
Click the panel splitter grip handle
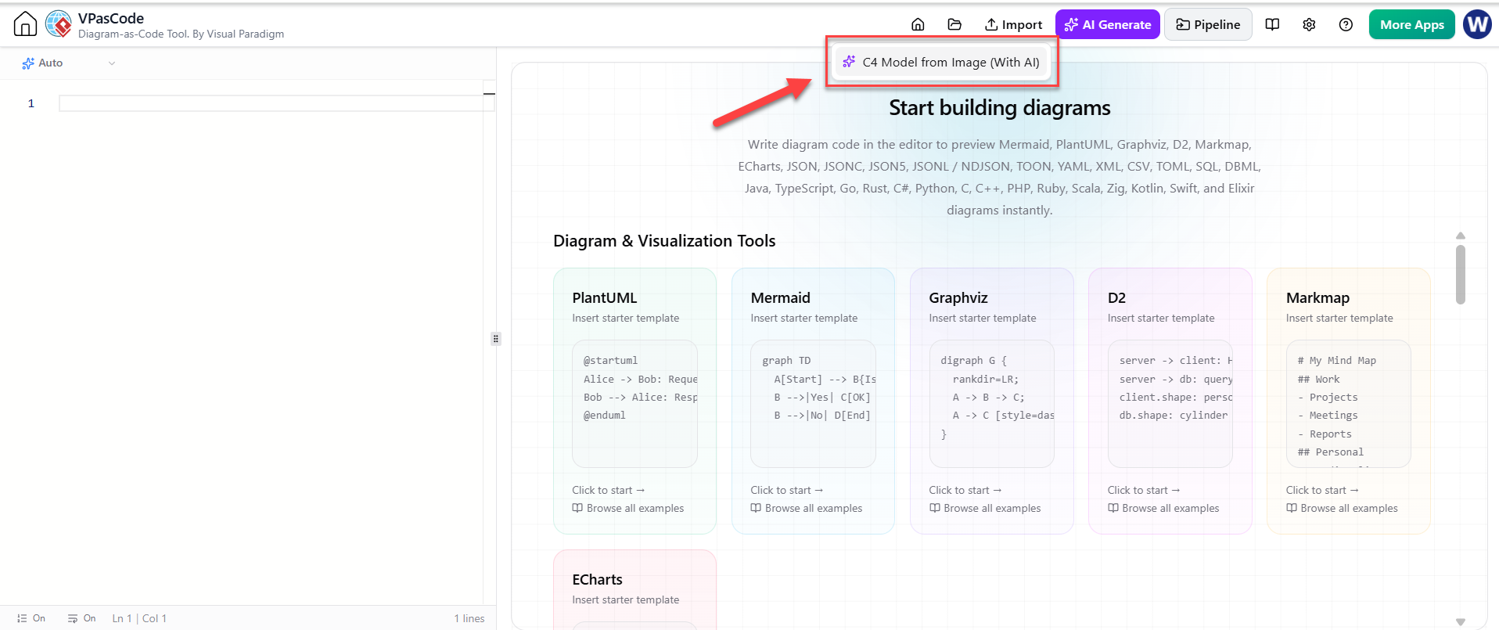[x=495, y=339]
